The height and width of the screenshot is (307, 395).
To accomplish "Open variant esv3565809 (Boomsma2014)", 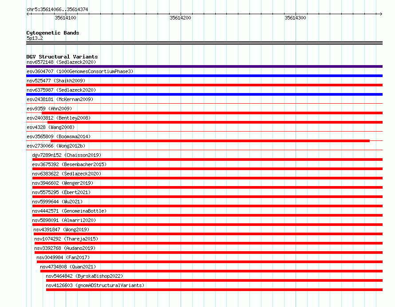I will (x=59, y=136).
